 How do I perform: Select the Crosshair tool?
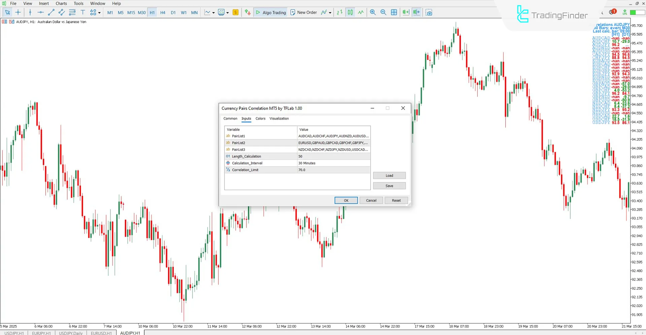pyautogui.click(x=18, y=12)
